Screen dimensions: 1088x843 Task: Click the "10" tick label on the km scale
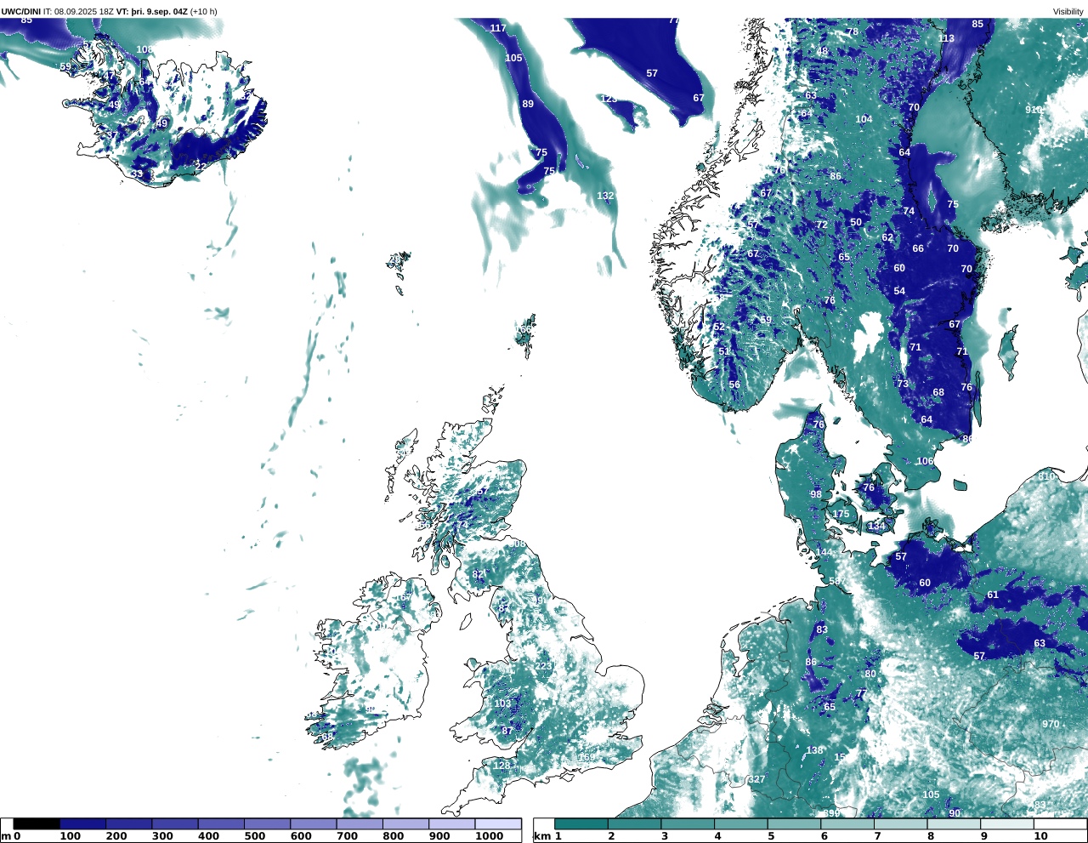pyautogui.click(x=1040, y=836)
